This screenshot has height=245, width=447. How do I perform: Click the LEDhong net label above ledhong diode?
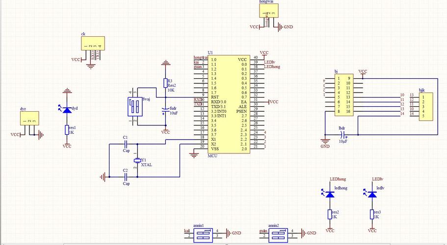338,179
